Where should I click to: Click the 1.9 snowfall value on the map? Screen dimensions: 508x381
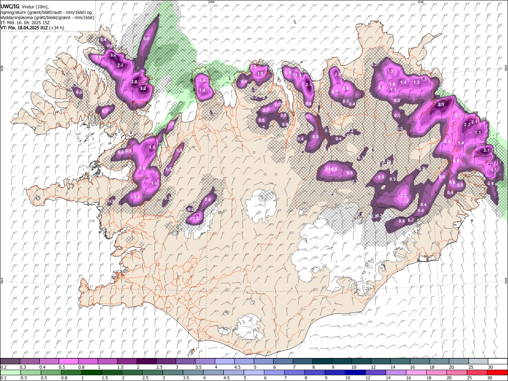152,147
